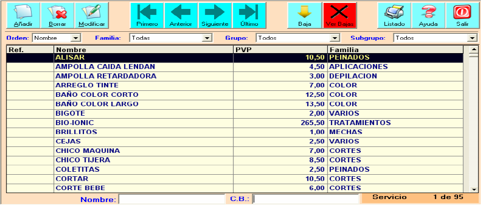Open Ayuda help icon
The height and width of the screenshot is (206, 481).
(428, 15)
